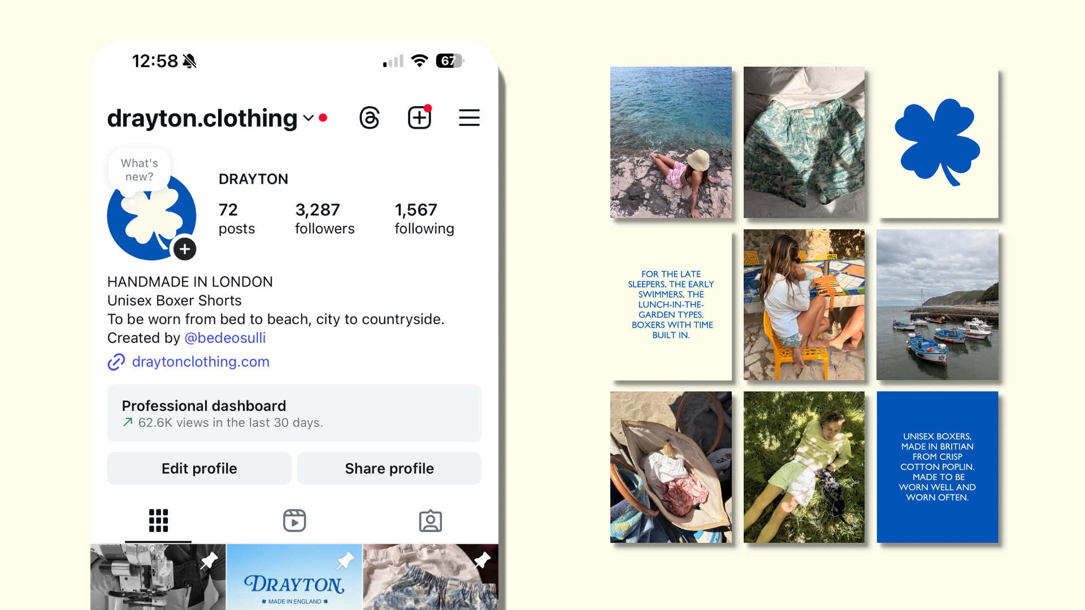Open the Threads icon
The image size is (1085, 610).
coord(370,118)
